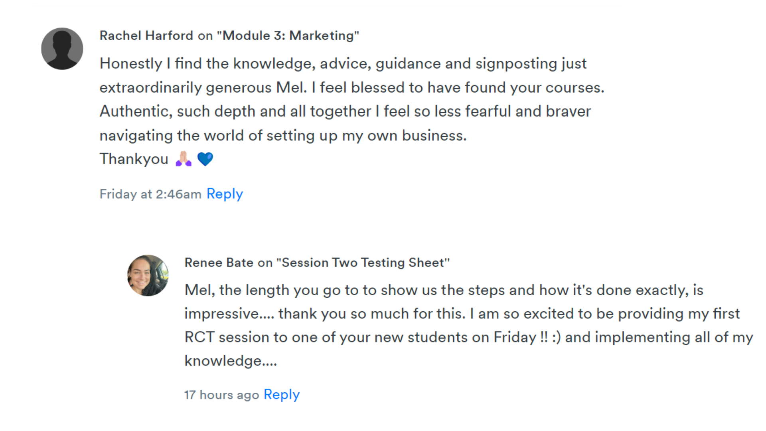Open Renee Bate's profile name
The width and height of the screenshot is (766, 431).
[x=219, y=263]
